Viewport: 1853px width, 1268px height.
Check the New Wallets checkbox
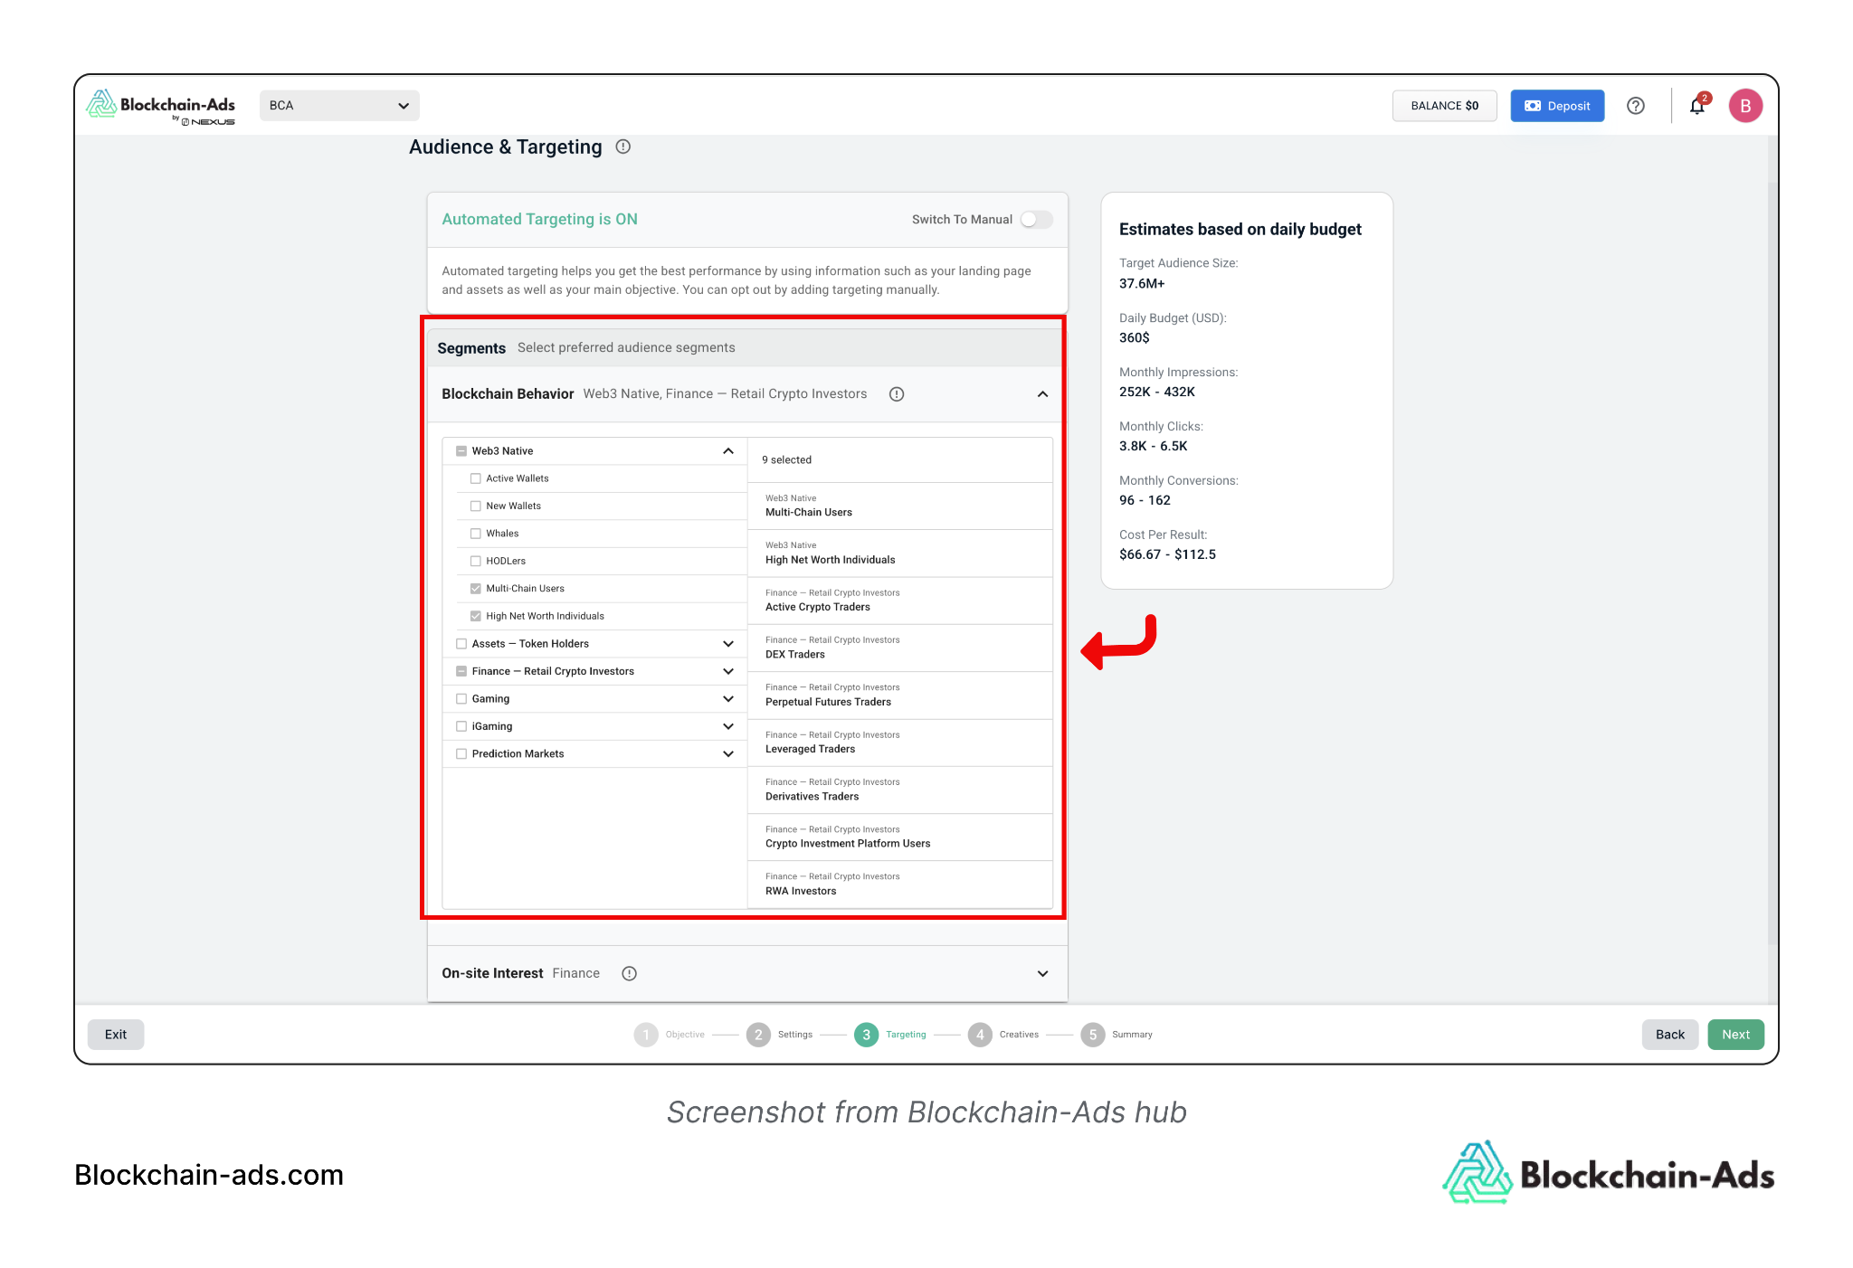[476, 506]
